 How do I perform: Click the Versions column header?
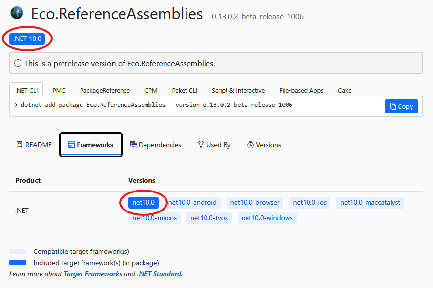point(142,180)
